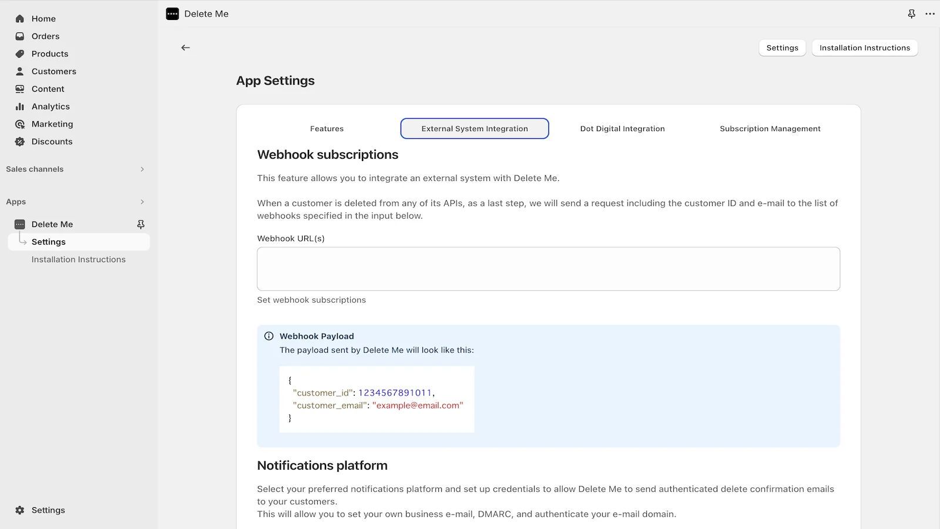
Task: Click the example@email.com value
Action: coord(418,406)
